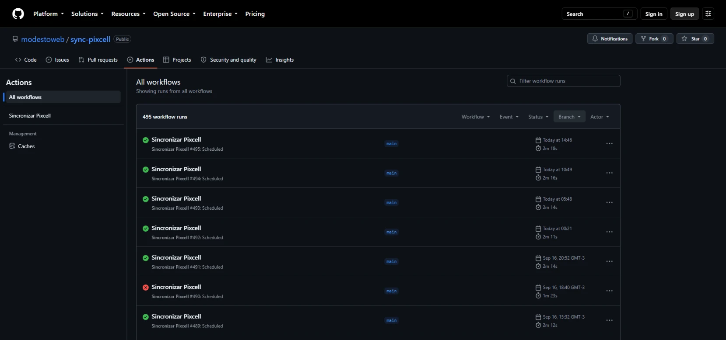Star the sync-pixcell repository

coord(695,39)
